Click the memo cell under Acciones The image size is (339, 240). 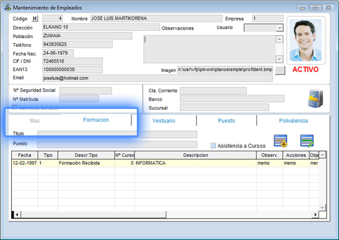click(296, 163)
